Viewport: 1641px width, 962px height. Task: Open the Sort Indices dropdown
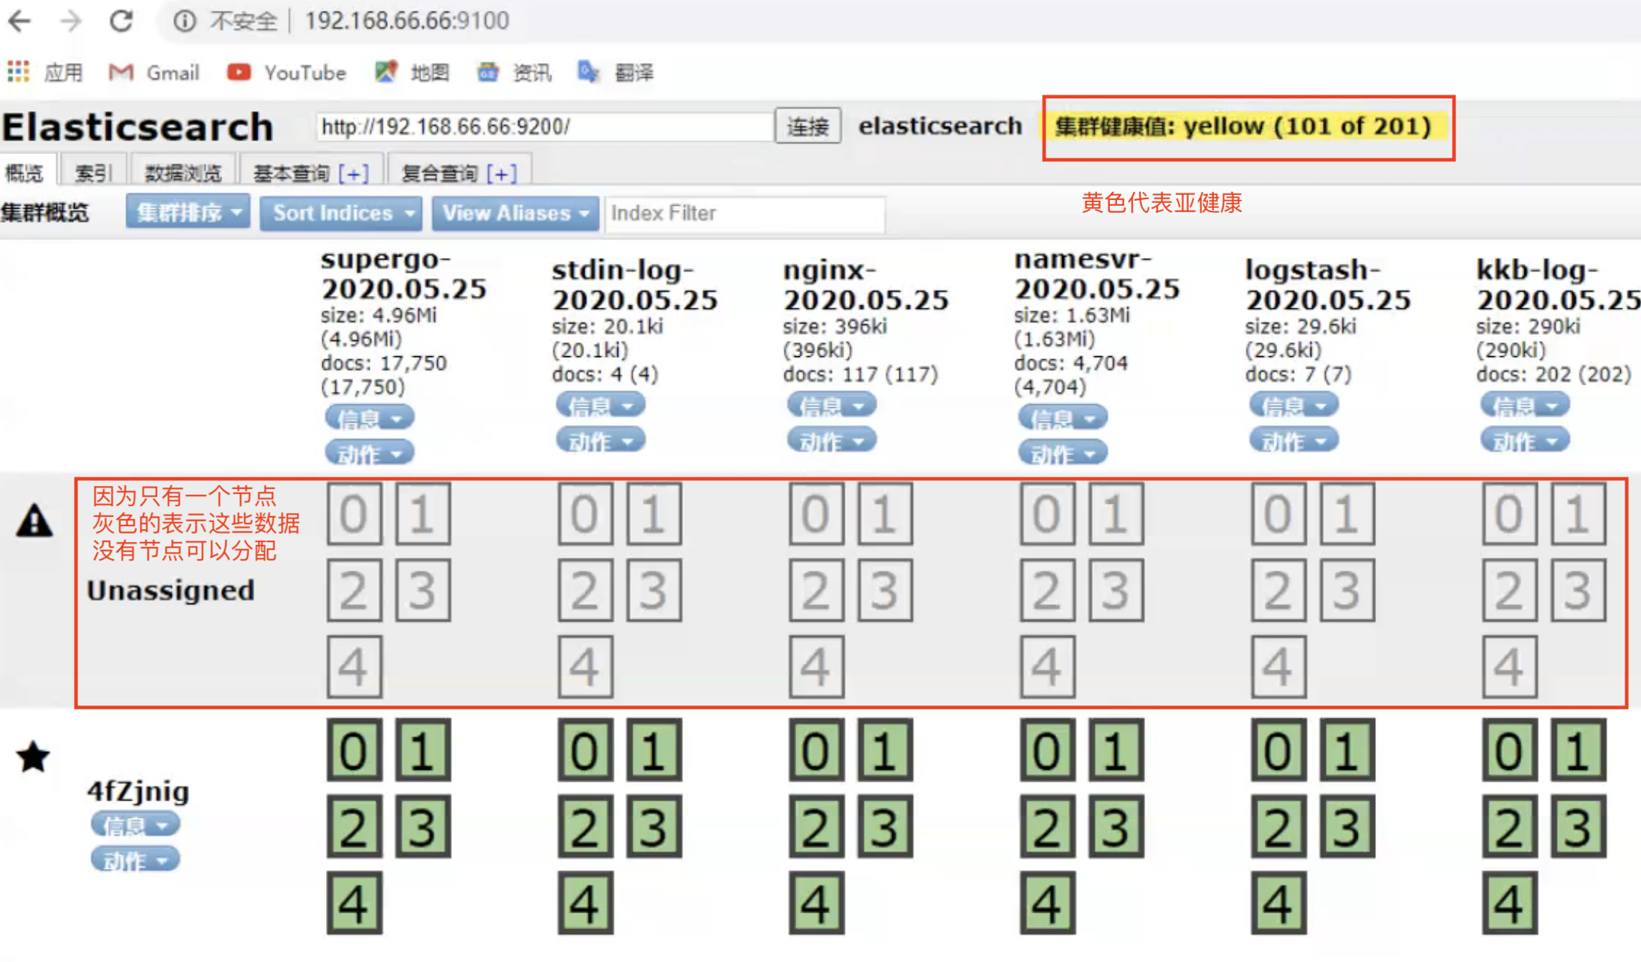tap(340, 212)
